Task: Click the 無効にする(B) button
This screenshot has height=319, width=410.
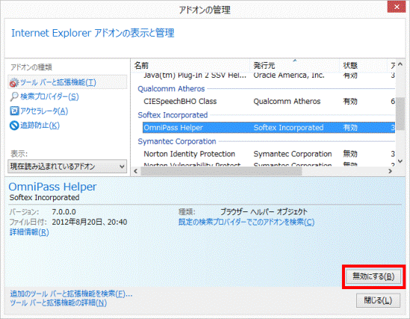Action: [x=373, y=276]
